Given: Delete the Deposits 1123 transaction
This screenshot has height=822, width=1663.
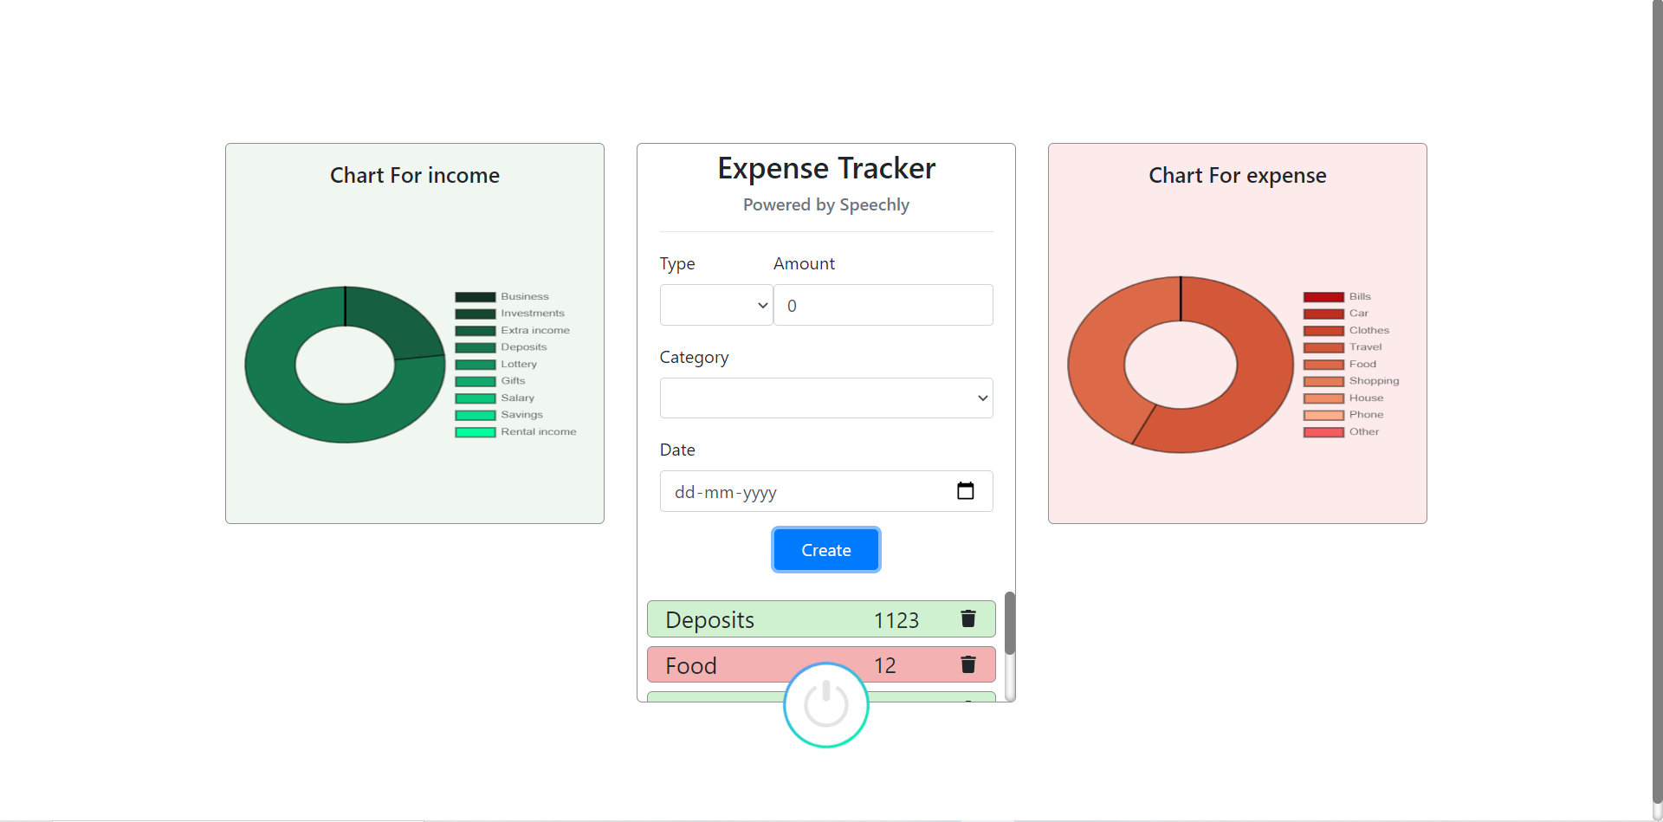Looking at the screenshot, I should (968, 618).
